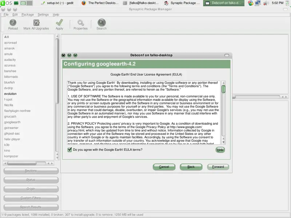Switch to the setup.txt gedit taskbar window

pos(57,3)
